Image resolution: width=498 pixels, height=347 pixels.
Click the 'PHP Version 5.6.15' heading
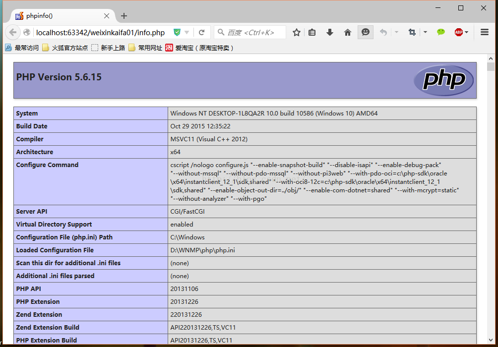(59, 77)
